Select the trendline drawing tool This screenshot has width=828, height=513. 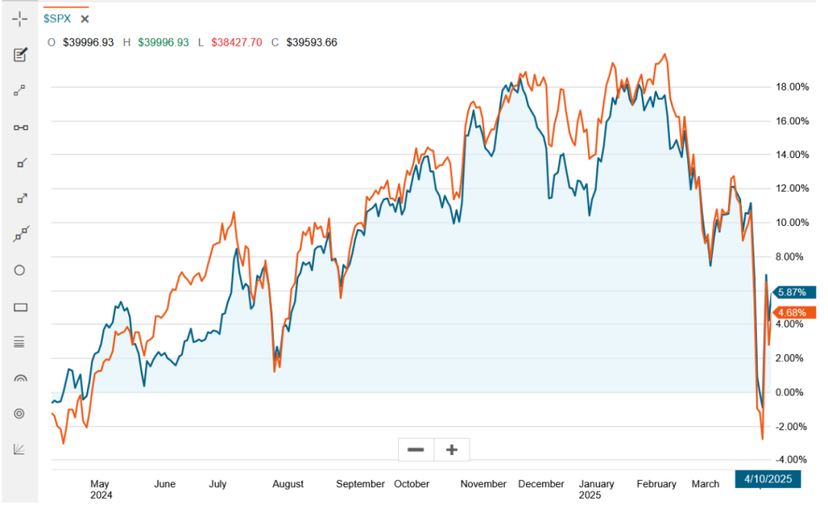click(x=20, y=91)
